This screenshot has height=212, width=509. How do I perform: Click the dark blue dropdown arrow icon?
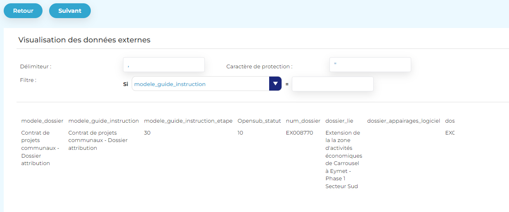275,84
